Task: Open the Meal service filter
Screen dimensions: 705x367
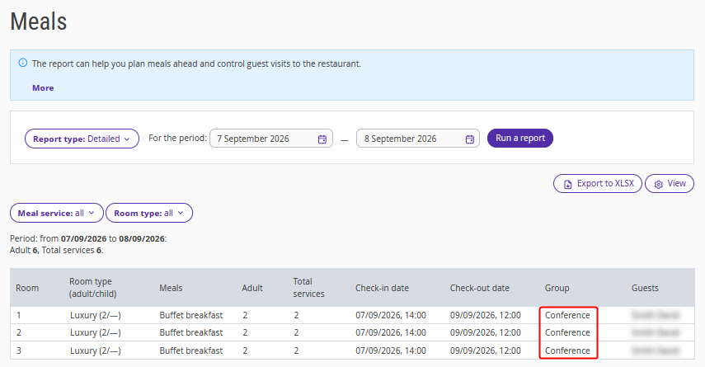Action: click(x=57, y=213)
